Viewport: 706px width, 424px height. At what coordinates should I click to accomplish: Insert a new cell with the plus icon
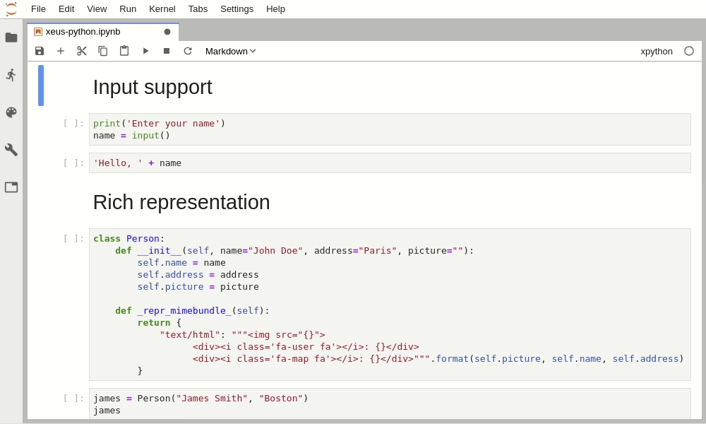click(x=61, y=51)
